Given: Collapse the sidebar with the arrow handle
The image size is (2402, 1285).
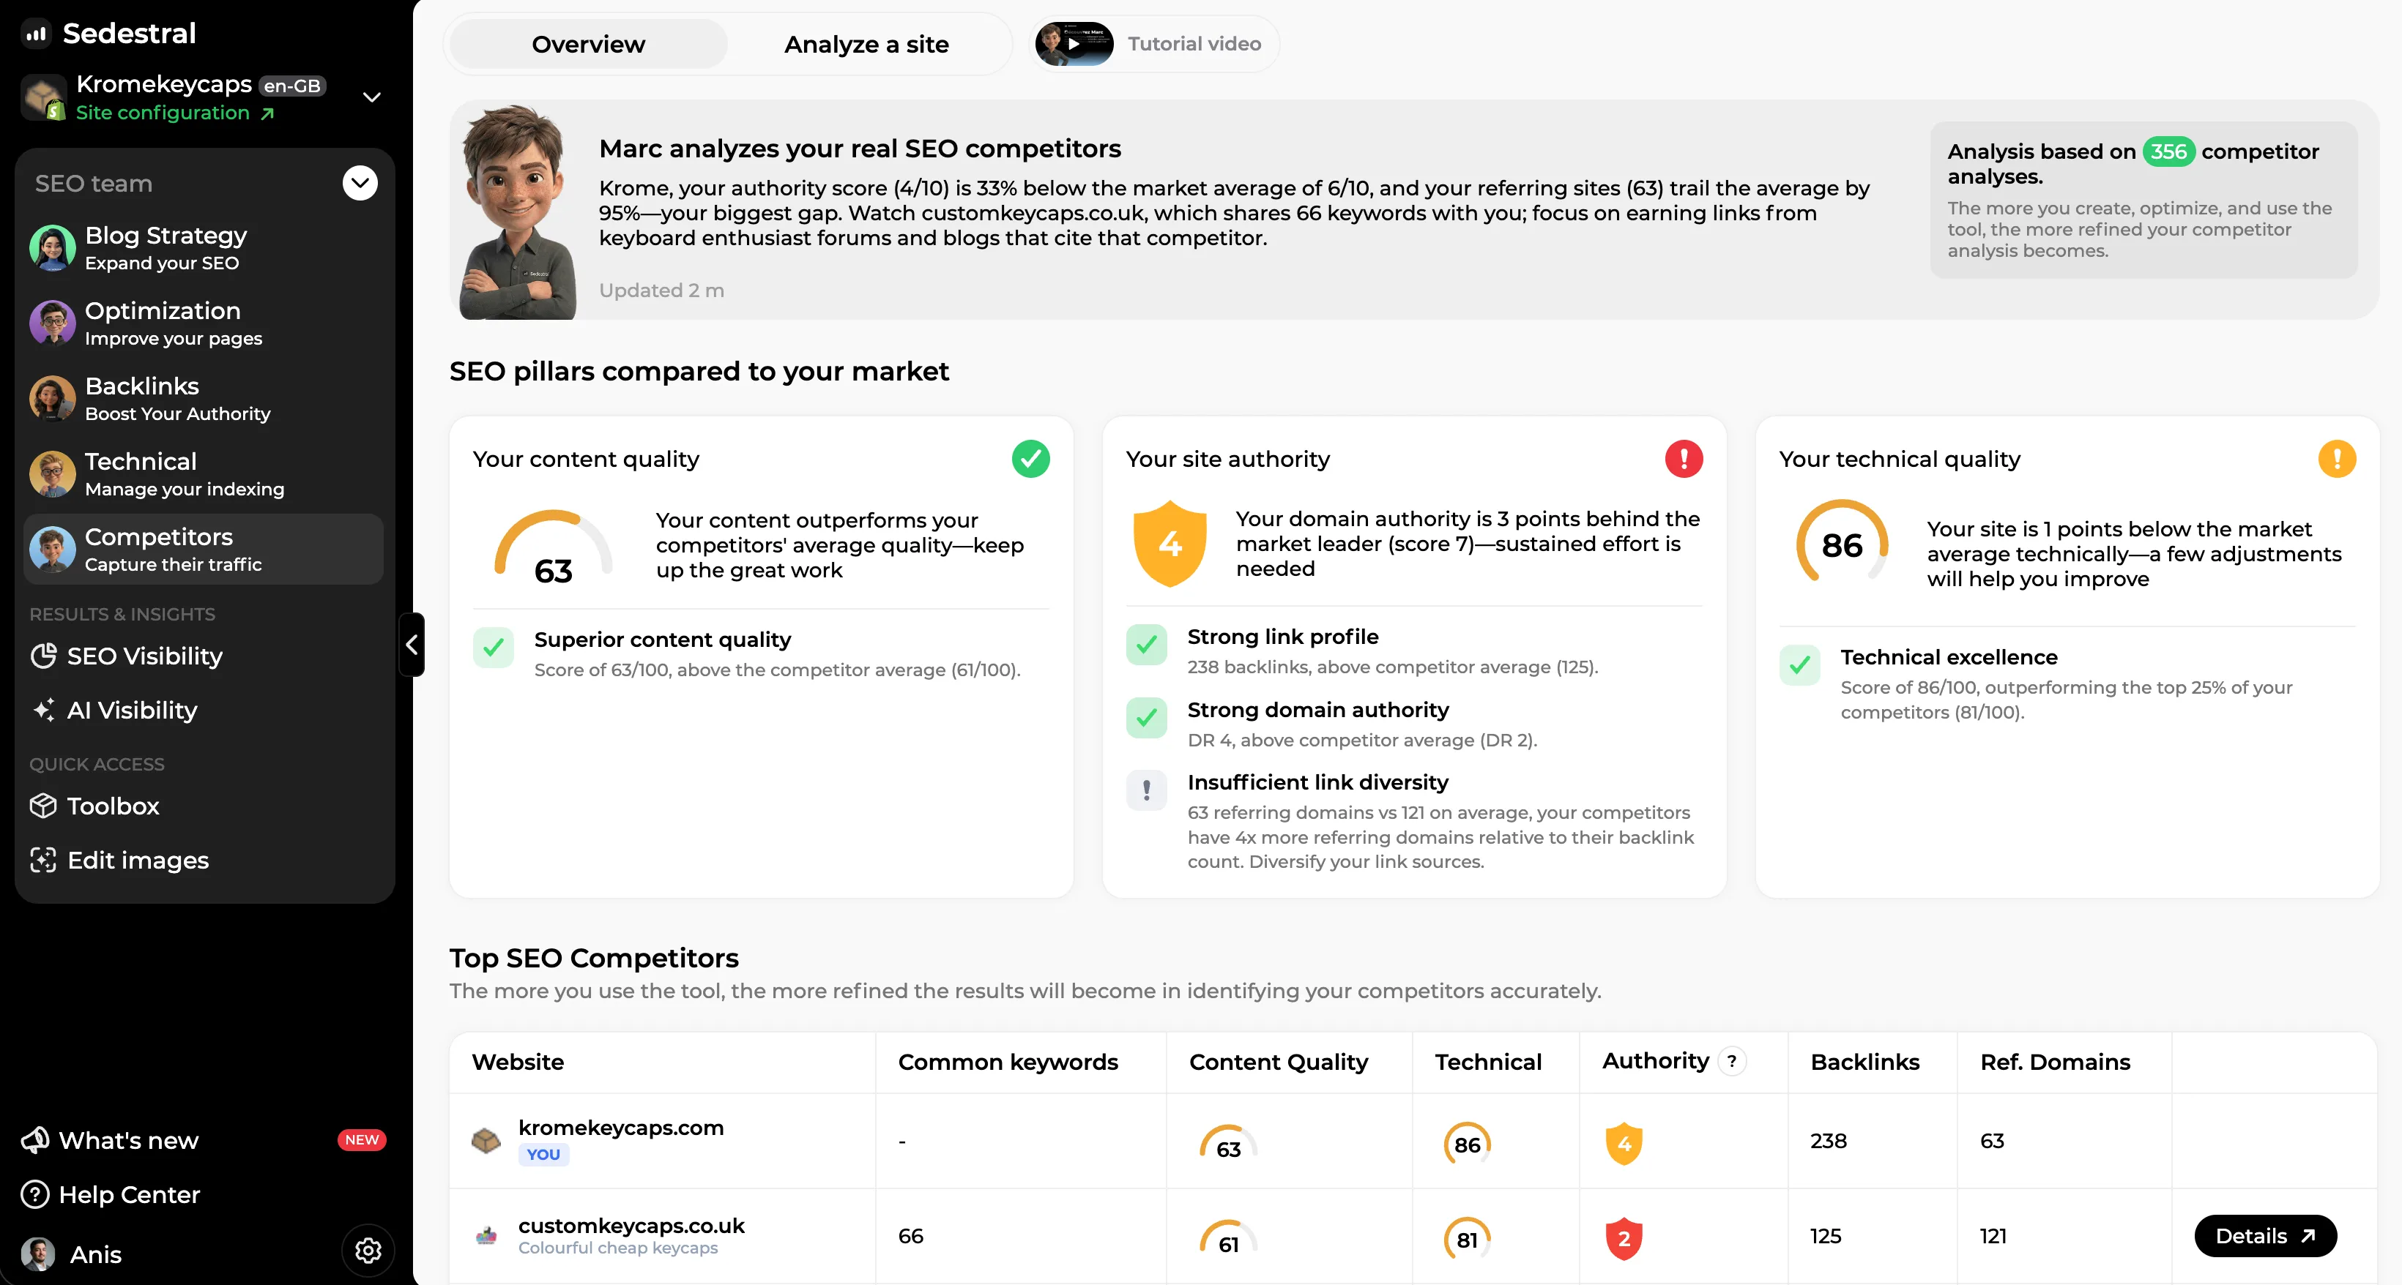Looking at the screenshot, I should (x=412, y=645).
